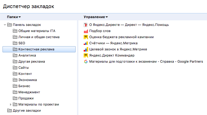
Task: Select bookmark Целевой звонок в Яндекс.Метрике
Action: pos(118,49)
